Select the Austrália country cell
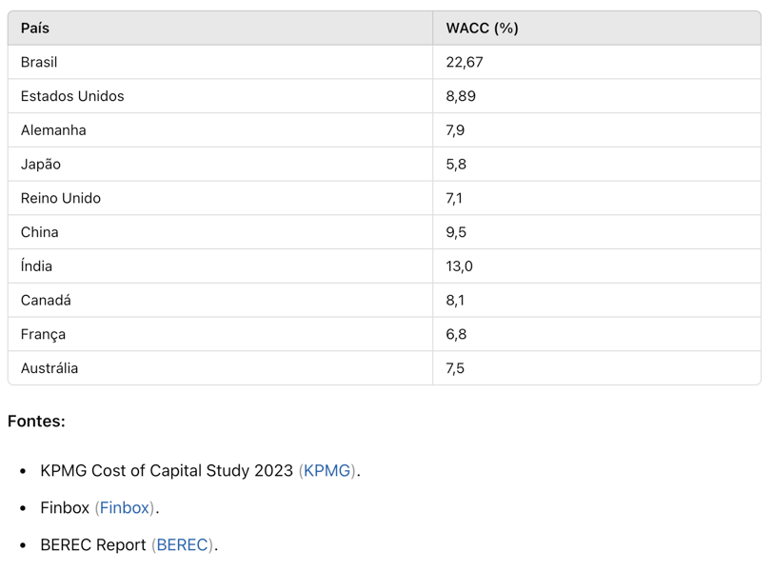Screen dimensions: 773x571 [x=50, y=368]
